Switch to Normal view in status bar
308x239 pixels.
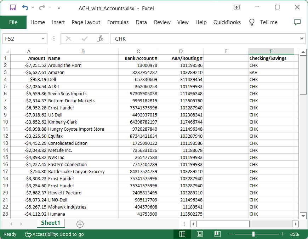click(182, 234)
